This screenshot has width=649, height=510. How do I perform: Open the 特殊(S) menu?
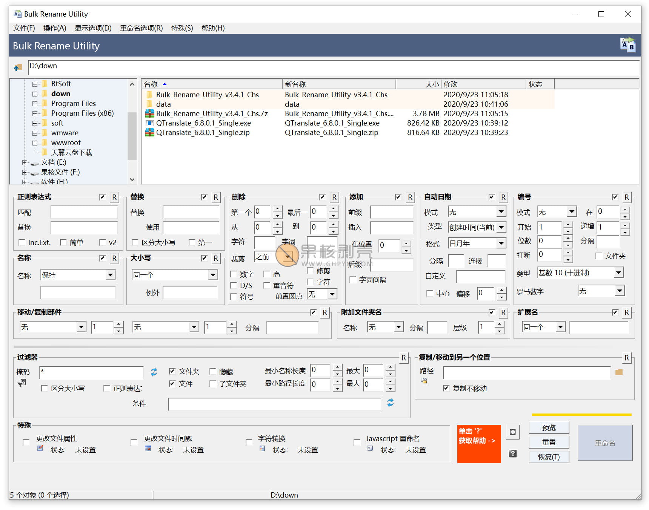[182, 28]
